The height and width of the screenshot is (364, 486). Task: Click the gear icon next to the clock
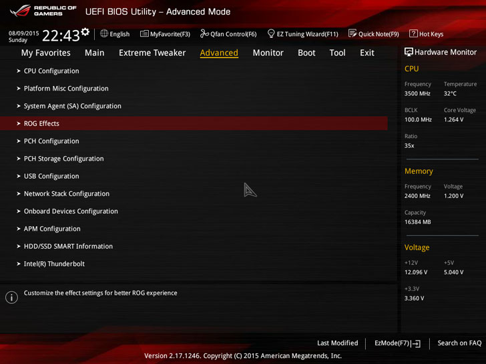click(85, 31)
